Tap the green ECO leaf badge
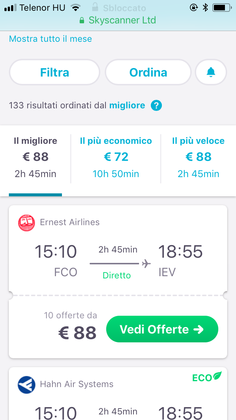The image size is (236, 420). [207, 377]
